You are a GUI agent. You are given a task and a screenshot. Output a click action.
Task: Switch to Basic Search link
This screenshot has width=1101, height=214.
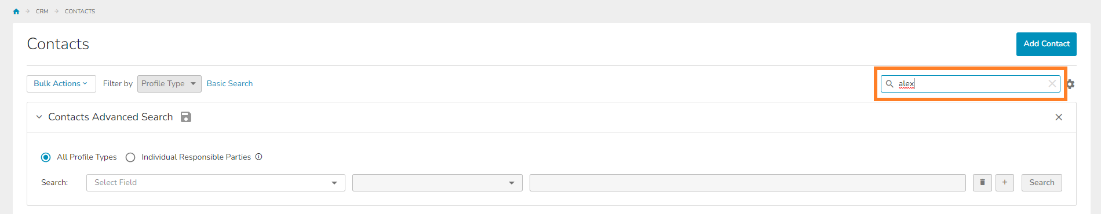coord(229,84)
